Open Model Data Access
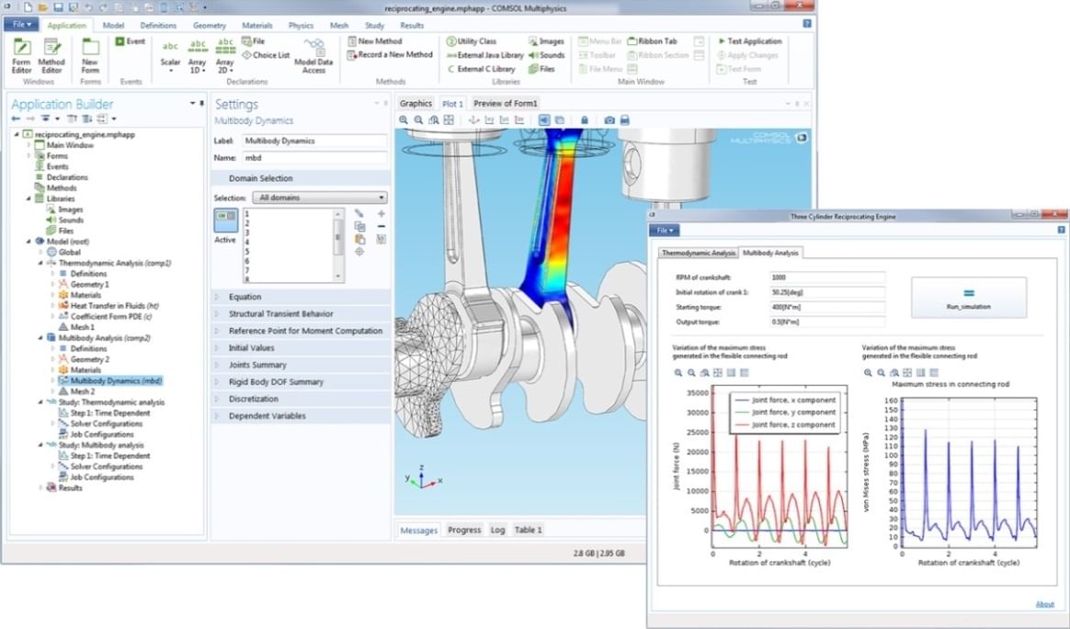The image size is (1070, 629). pyautogui.click(x=314, y=55)
